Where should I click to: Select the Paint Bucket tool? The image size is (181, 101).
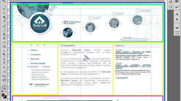tap(4, 46)
